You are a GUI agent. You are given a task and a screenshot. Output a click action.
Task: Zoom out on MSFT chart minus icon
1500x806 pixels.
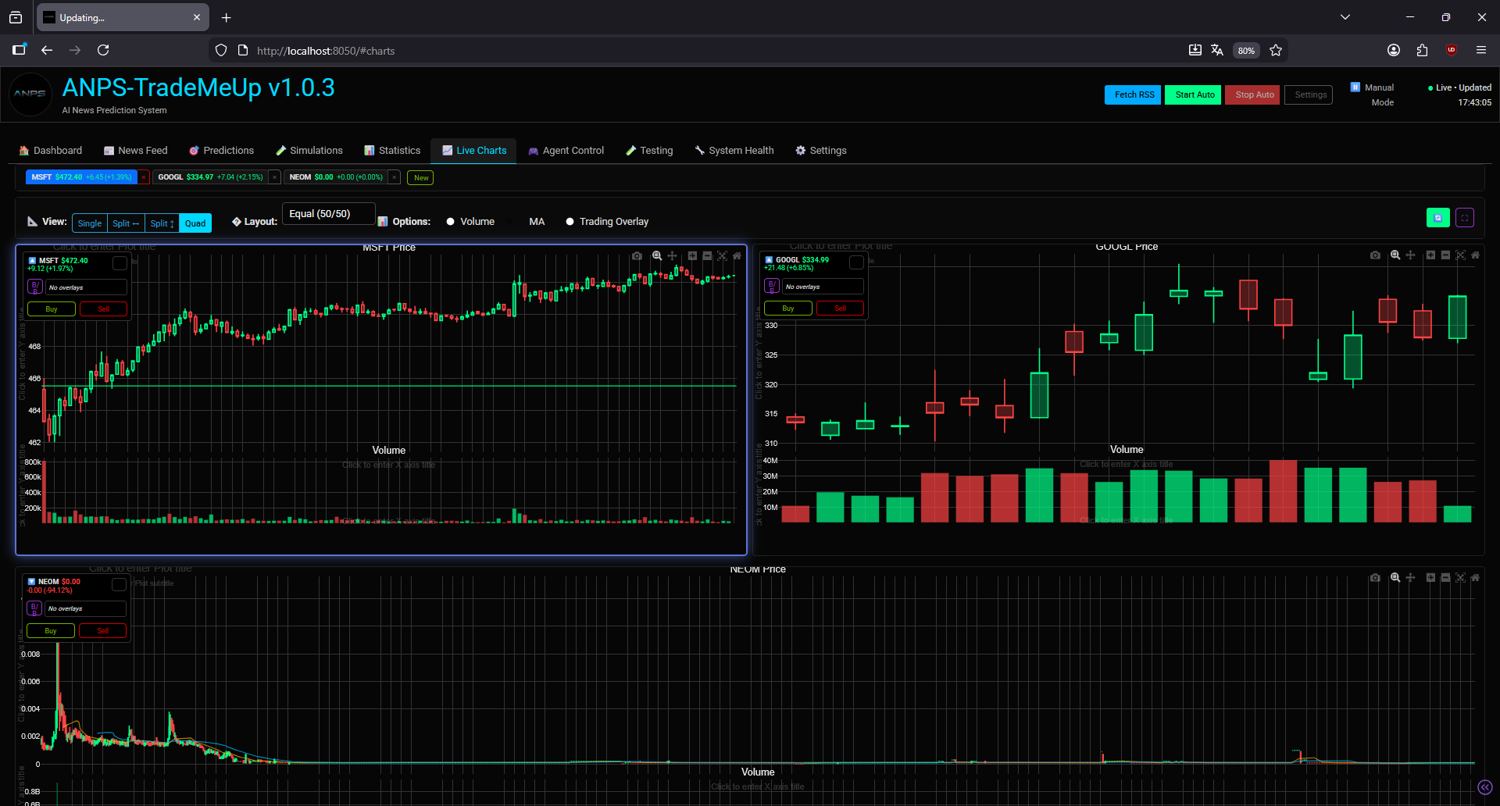tap(707, 256)
